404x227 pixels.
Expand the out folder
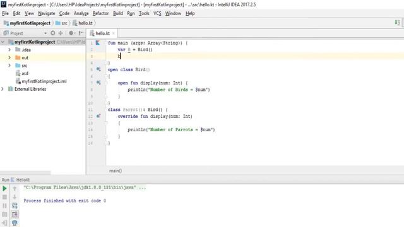(x=9, y=57)
